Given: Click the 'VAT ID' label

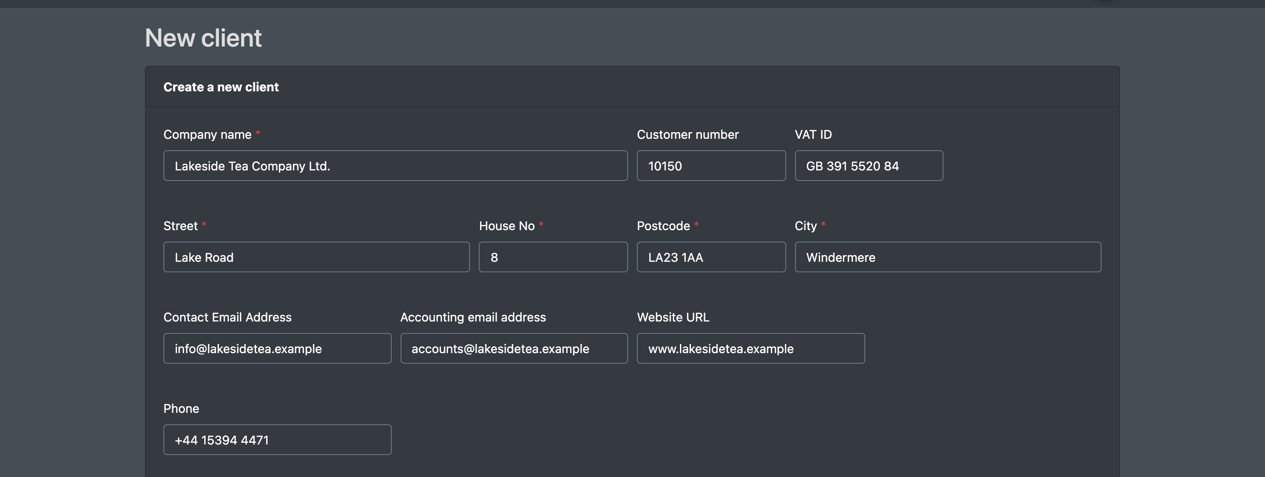Looking at the screenshot, I should click(x=813, y=134).
